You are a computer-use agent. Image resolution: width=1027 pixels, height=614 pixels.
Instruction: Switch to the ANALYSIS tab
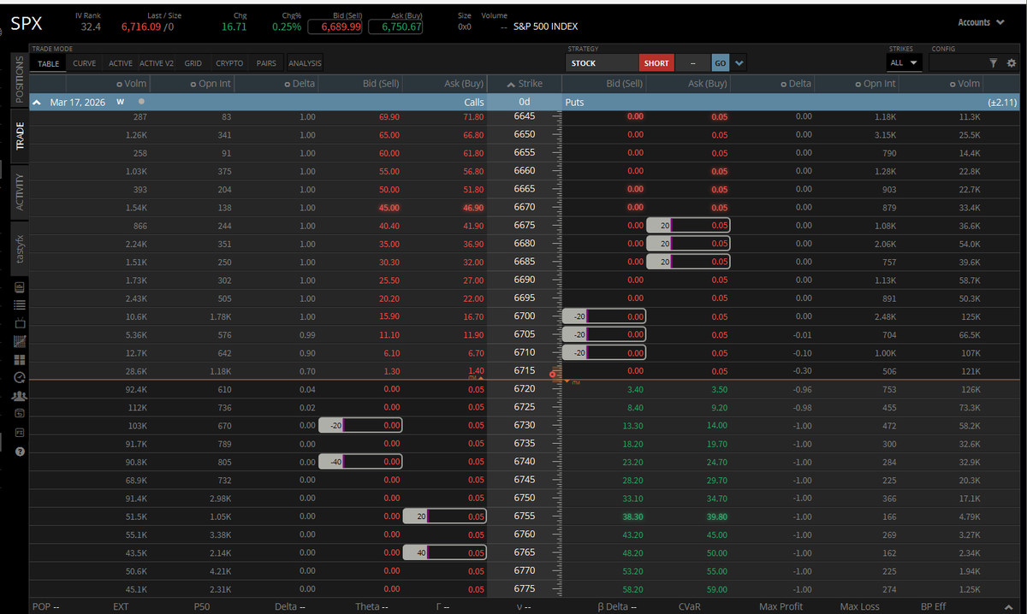305,63
